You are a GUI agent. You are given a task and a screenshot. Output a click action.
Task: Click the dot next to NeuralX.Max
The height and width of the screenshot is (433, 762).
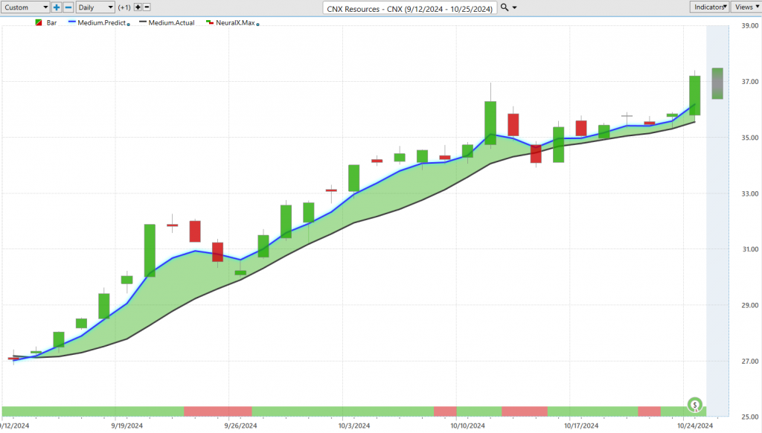click(x=257, y=25)
